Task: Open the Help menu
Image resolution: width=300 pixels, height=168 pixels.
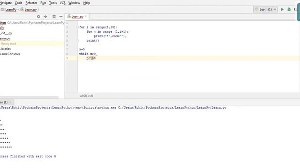Action: click(x=87, y=3)
